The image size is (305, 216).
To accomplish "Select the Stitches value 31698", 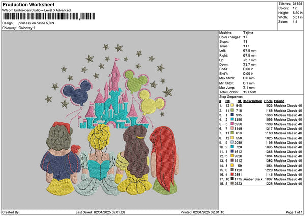I will 297,4.
